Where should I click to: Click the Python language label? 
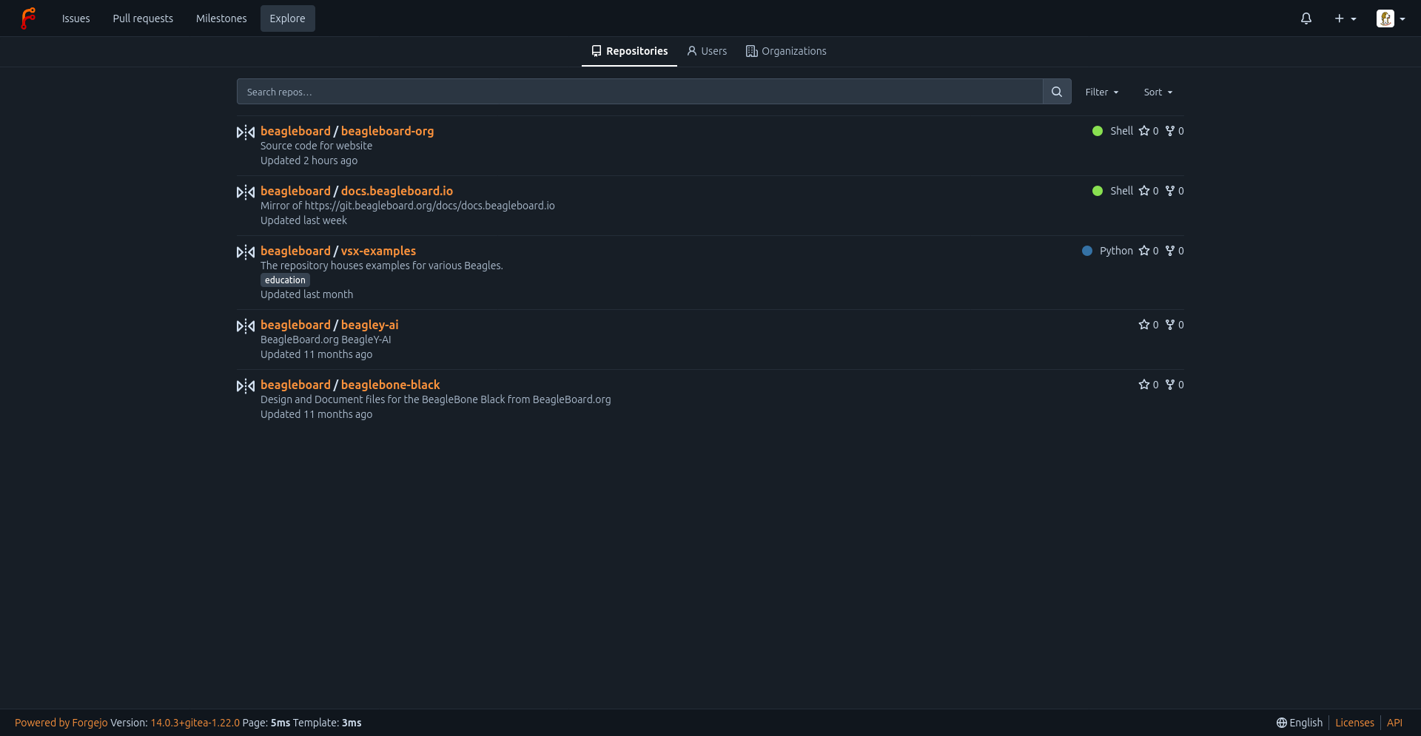(1116, 251)
